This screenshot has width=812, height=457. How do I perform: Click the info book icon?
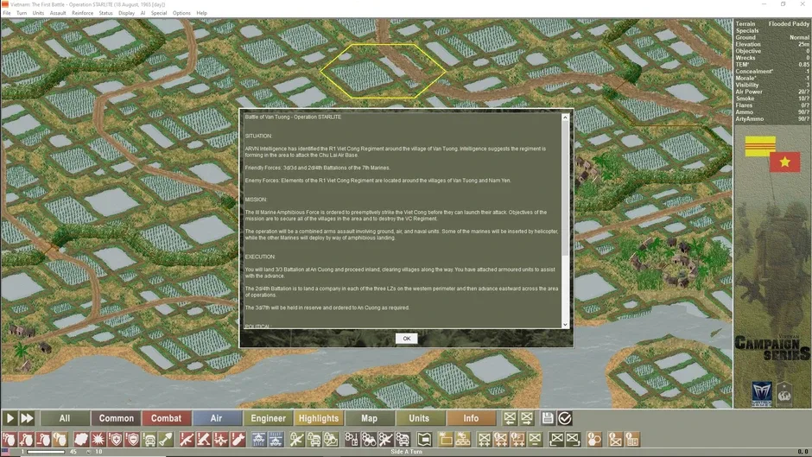pos(632,440)
